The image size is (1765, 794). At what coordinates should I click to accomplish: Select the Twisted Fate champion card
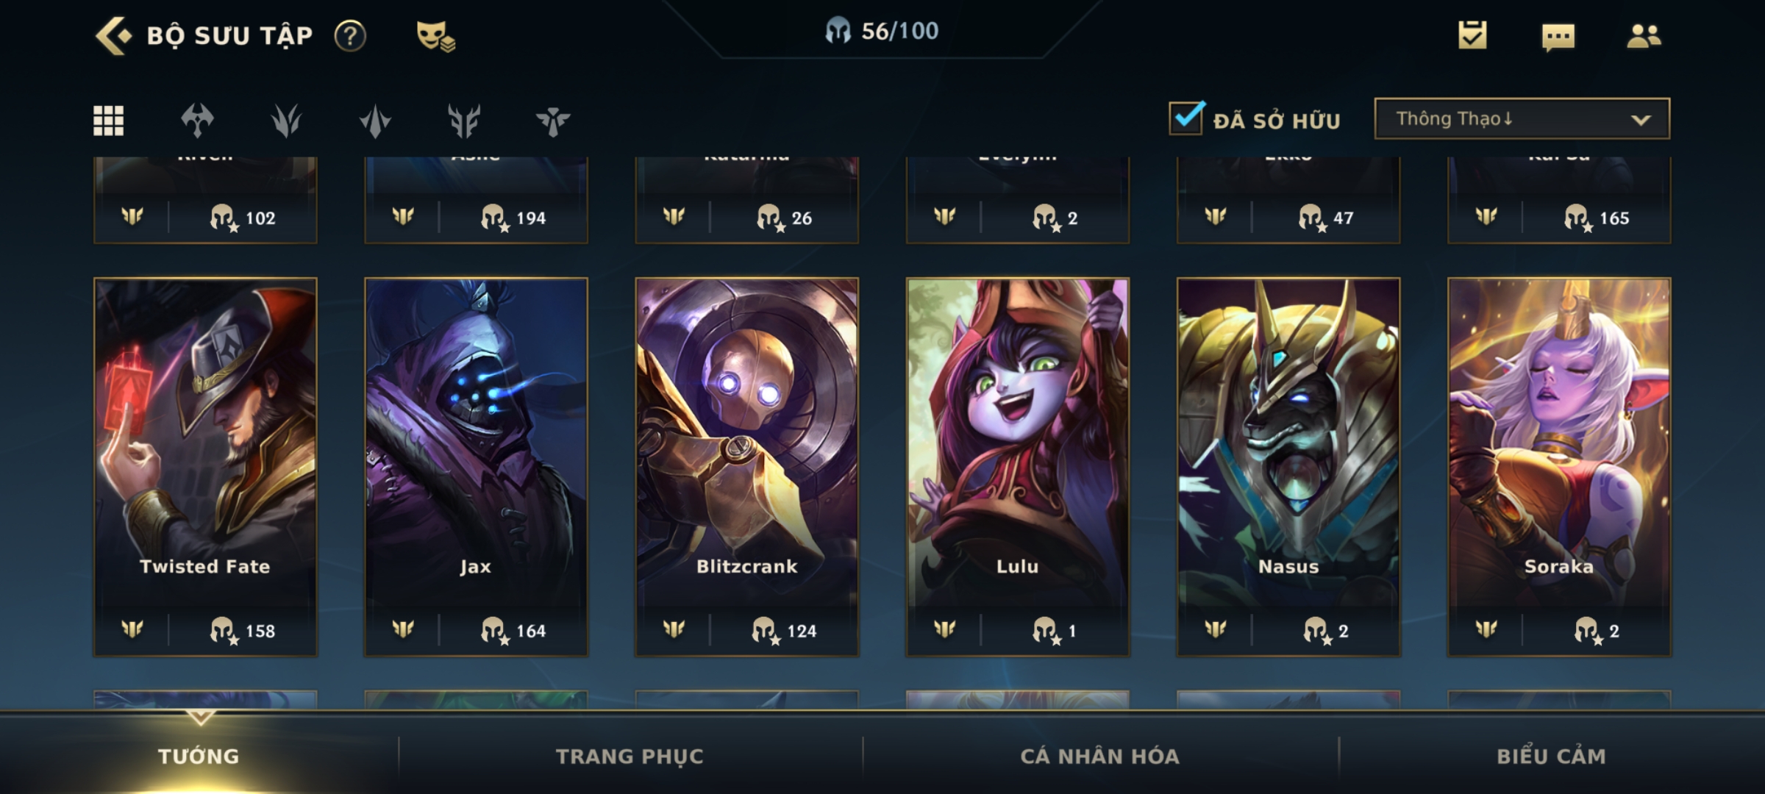(205, 467)
